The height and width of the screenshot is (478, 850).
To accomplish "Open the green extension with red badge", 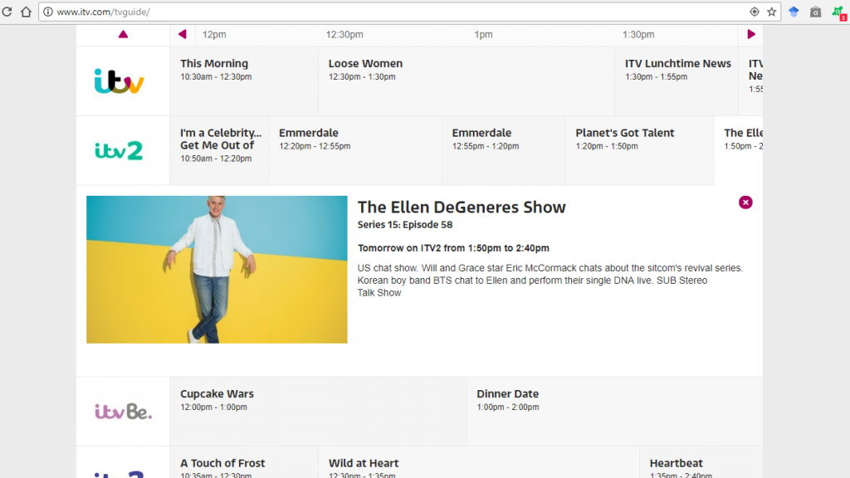I will point(839,12).
